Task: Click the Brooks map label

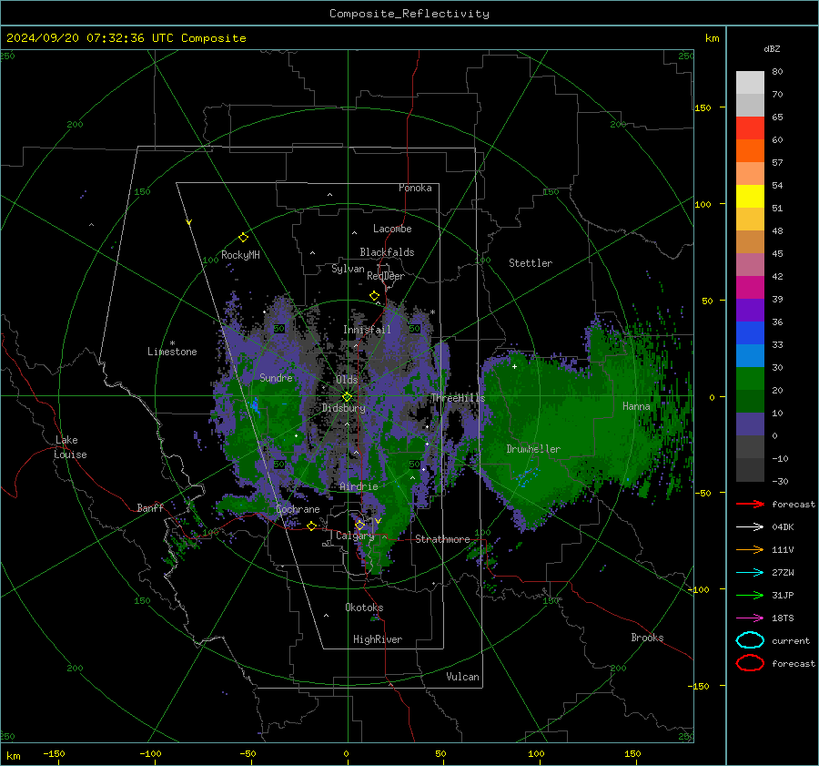Action: click(647, 638)
